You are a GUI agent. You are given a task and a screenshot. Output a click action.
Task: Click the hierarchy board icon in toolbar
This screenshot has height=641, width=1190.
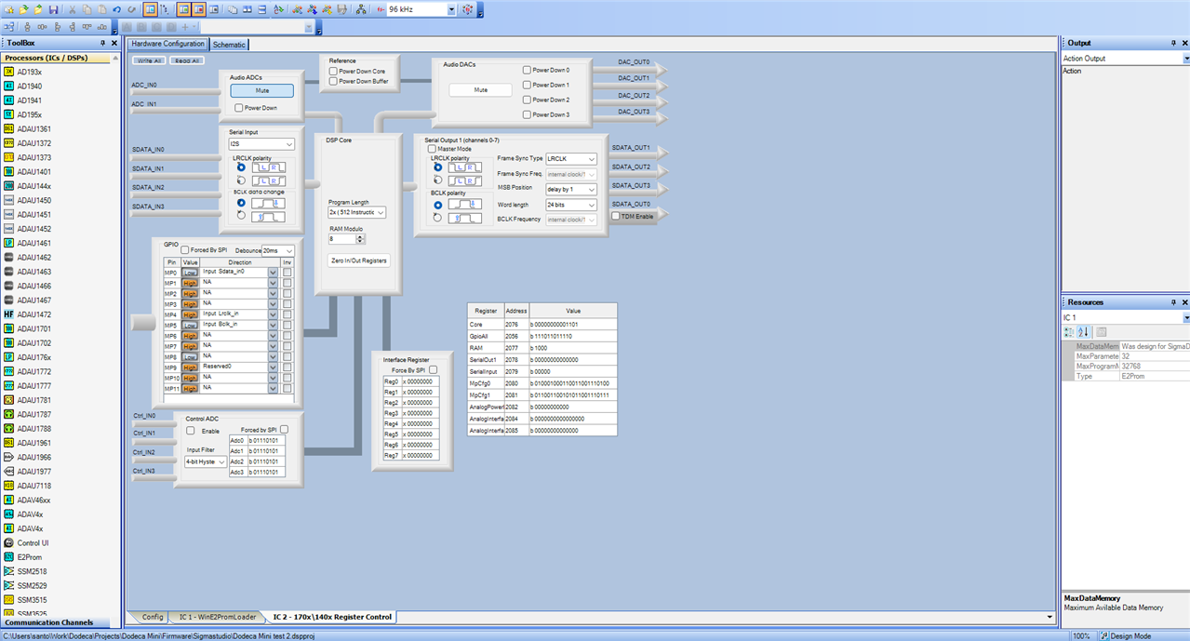click(361, 9)
